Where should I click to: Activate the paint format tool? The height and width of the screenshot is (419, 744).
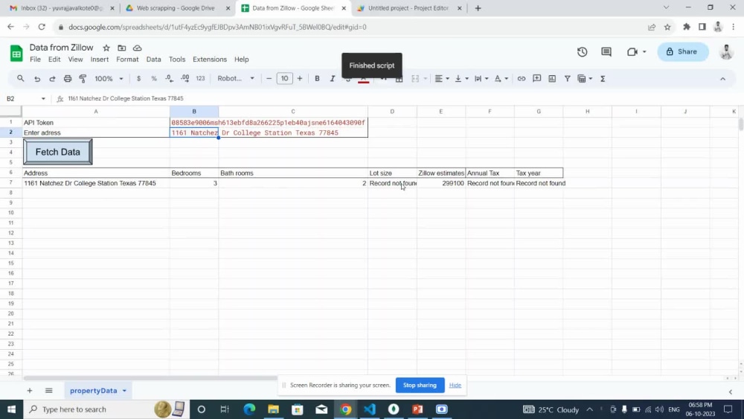(x=83, y=79)
